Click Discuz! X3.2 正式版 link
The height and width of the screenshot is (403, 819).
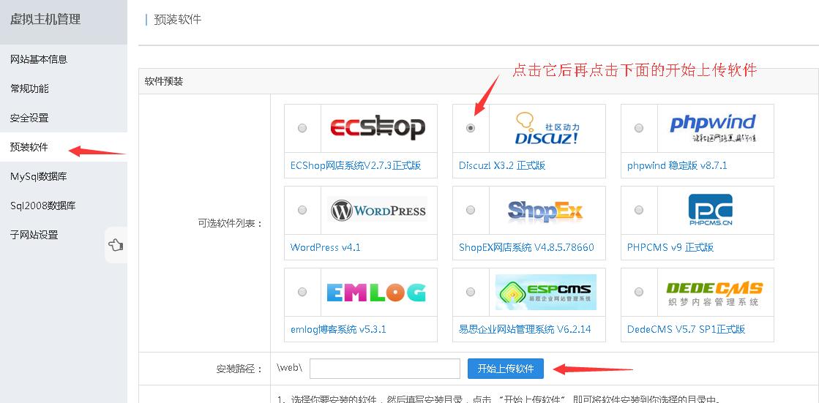click(x=502, y=165)
